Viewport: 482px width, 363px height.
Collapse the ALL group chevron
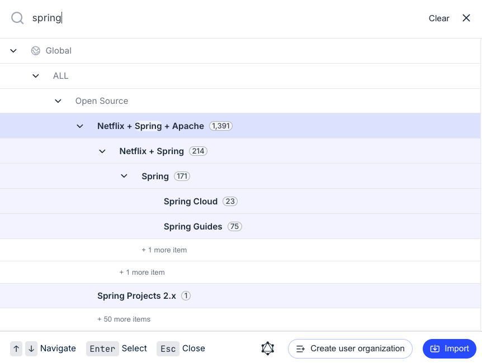(x=36, y=76)
